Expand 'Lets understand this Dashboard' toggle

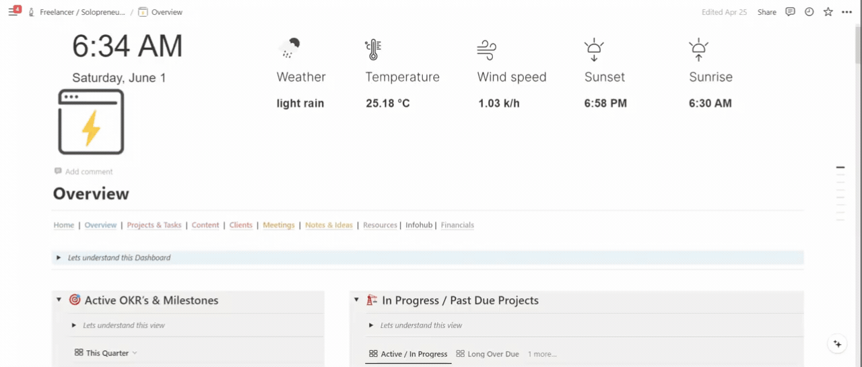[59, 258]
